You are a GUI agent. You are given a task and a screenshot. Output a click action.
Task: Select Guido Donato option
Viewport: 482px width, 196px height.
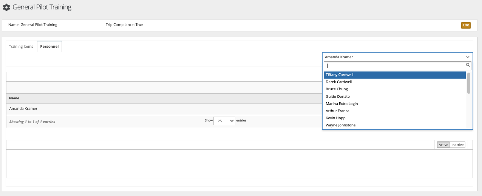pos(394,97)
